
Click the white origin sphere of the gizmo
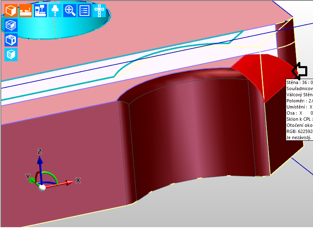click(41, 188)
